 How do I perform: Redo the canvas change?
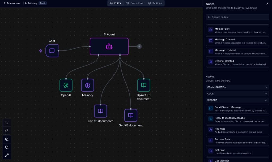(x=7, y=130)
